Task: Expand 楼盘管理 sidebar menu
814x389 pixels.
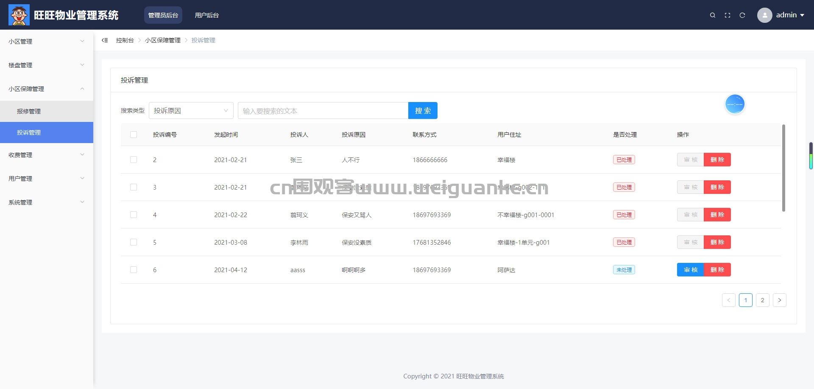Action: pyautogui.click(x=47, y=65)
